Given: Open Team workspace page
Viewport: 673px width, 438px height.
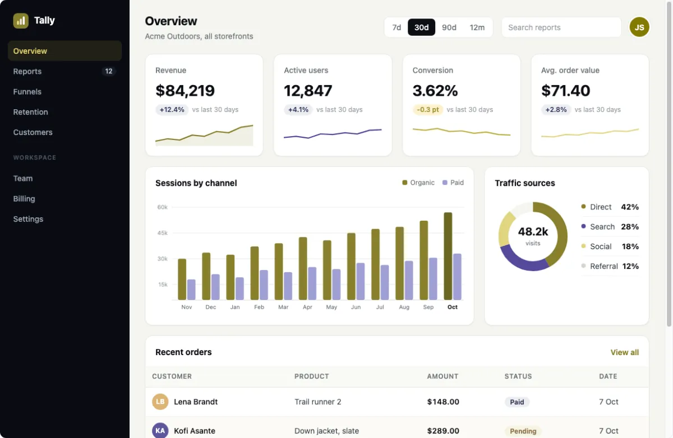Looking at the screenshot, I should click(64, 178).
